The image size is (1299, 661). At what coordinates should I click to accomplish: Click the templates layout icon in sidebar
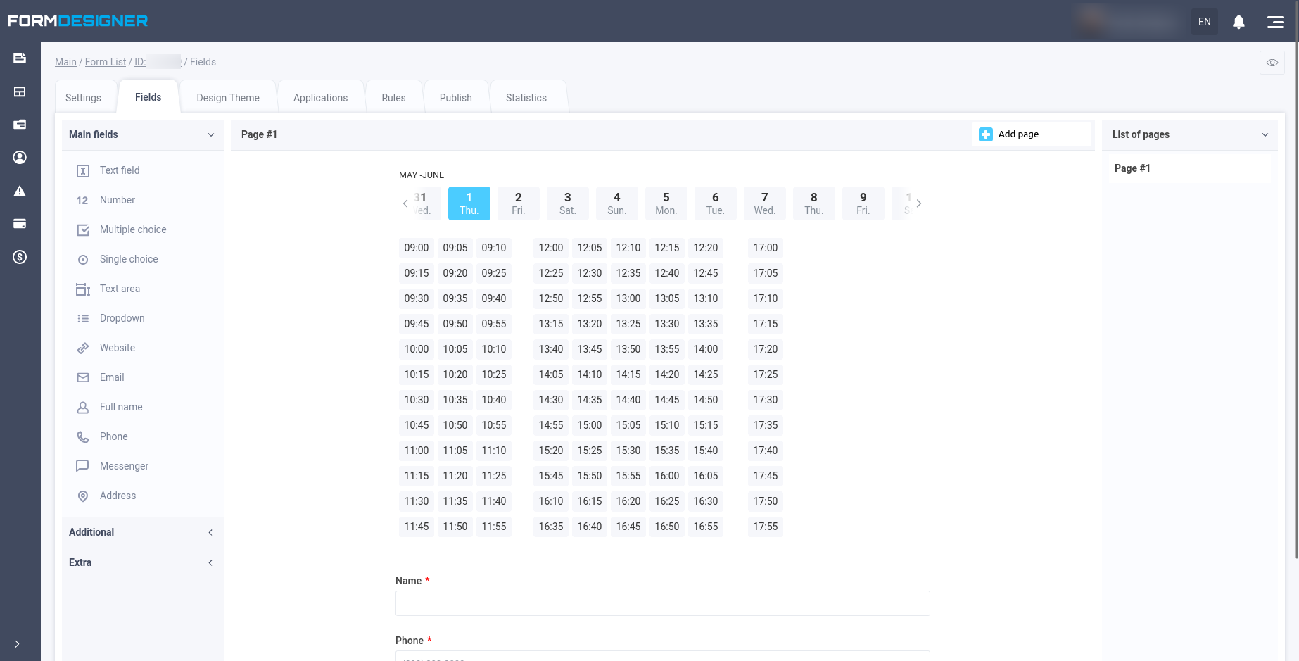20,92
